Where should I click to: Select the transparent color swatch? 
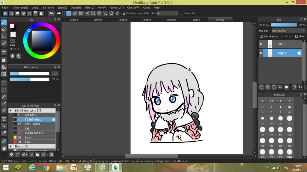coord(13,35)
